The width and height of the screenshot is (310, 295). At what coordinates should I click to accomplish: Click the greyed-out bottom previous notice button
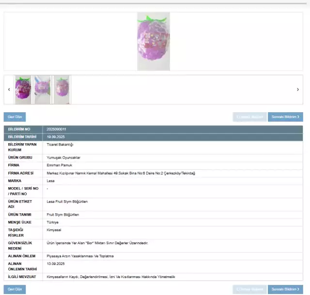tap(250, 289)
